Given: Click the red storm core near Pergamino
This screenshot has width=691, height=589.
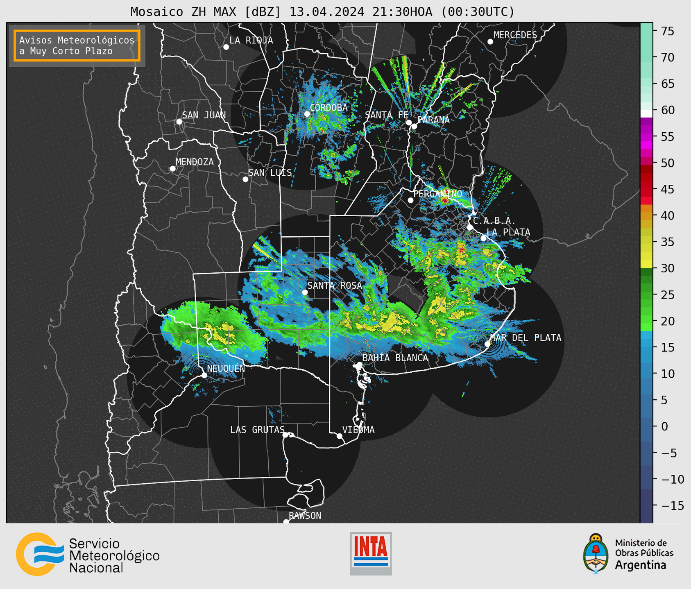Looking at the screenshot, I should point(445,200).
